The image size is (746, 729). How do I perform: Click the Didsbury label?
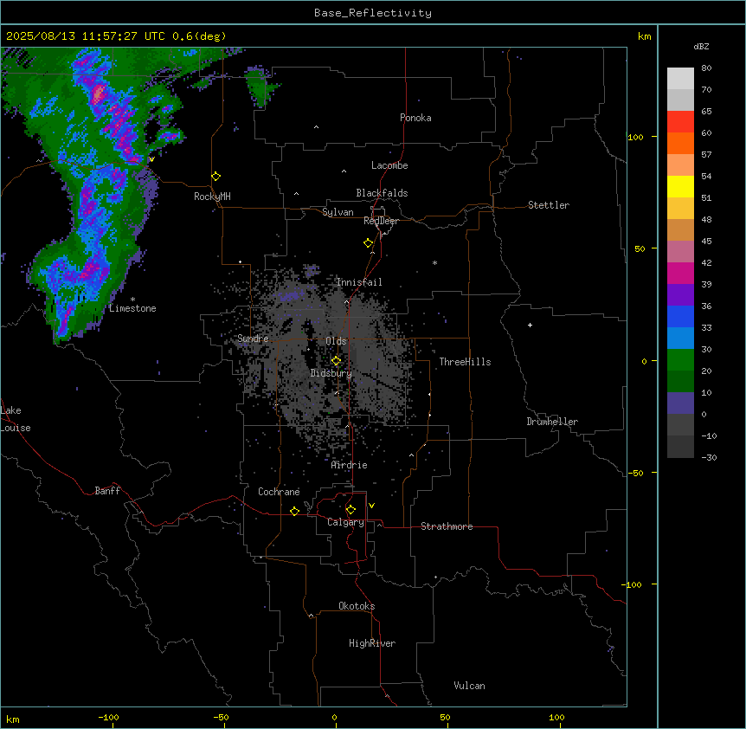coord(331,373)
